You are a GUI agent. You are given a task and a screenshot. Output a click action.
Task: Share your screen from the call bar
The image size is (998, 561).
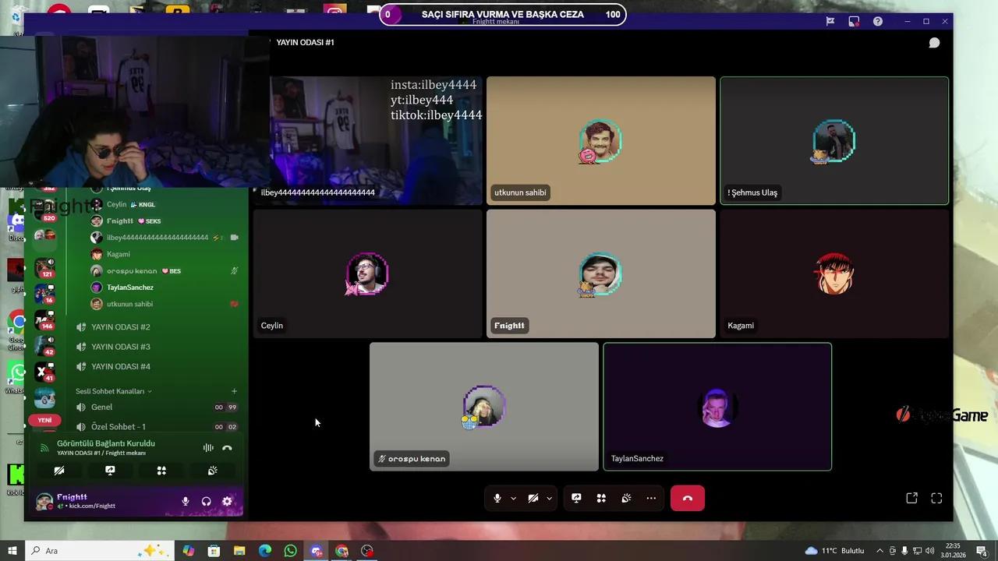click(x=576, y=499)
